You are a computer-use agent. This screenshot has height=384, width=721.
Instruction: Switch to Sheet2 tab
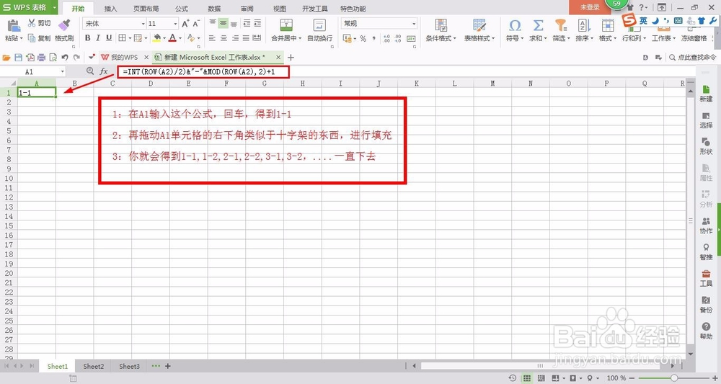point(93,366)
